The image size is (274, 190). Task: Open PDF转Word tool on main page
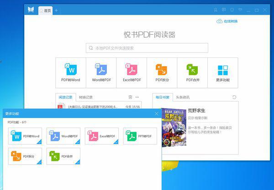(x=70, y=73)
